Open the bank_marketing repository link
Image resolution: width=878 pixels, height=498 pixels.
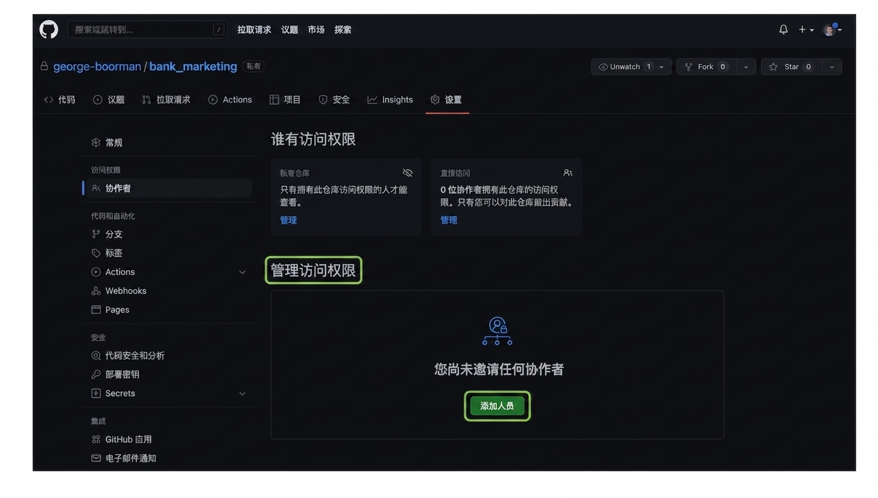tap(193, 66)
